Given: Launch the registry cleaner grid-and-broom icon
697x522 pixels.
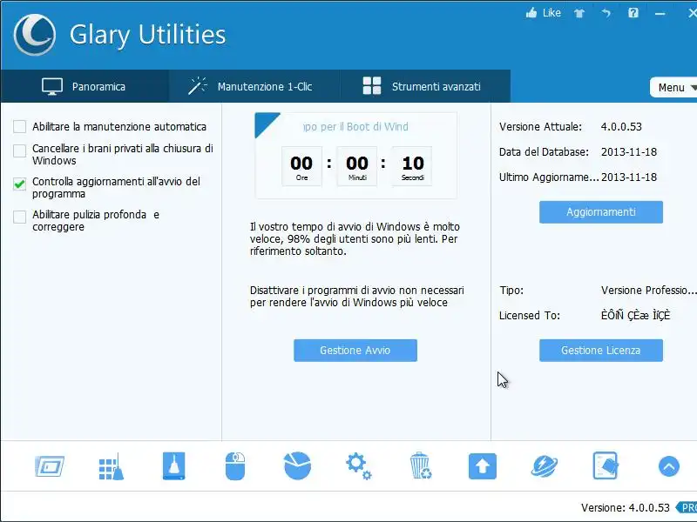Looking at the screenshot, I should 112,466.
